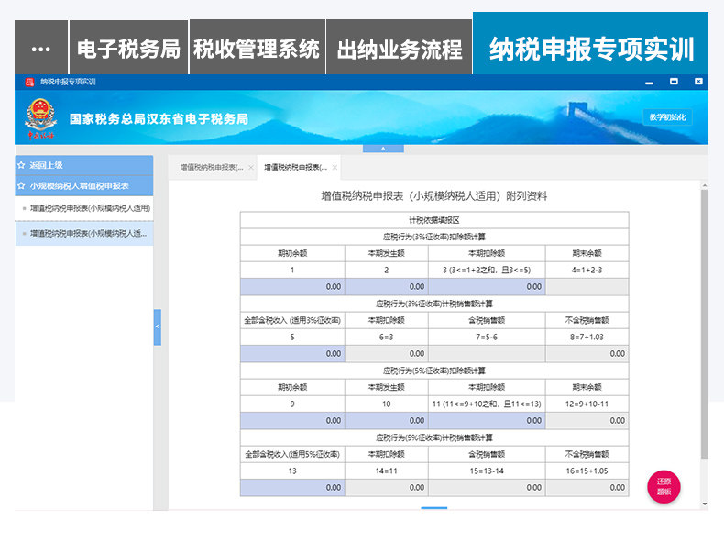Click 期初余额 field in 5% deduction row

tap(292, 421)
